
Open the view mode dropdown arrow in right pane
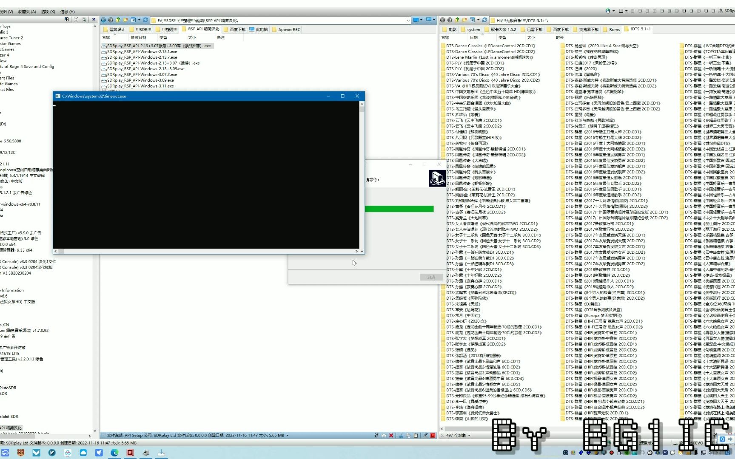point(478,20)
